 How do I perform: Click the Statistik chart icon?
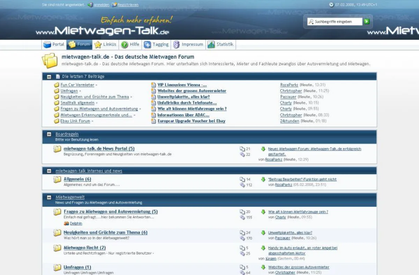coord(211,45)
